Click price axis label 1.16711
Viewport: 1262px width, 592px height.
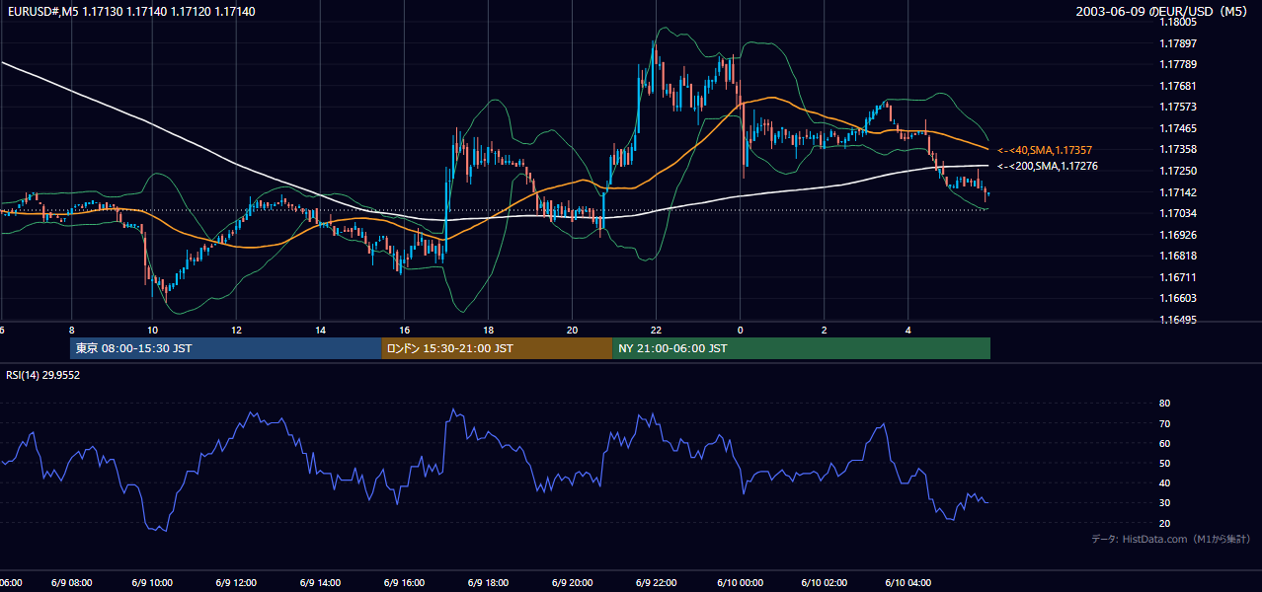[1176, 277]
